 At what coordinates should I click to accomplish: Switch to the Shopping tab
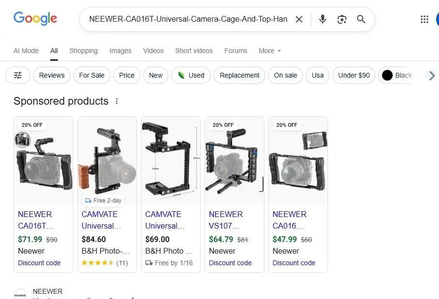(83, 51)
